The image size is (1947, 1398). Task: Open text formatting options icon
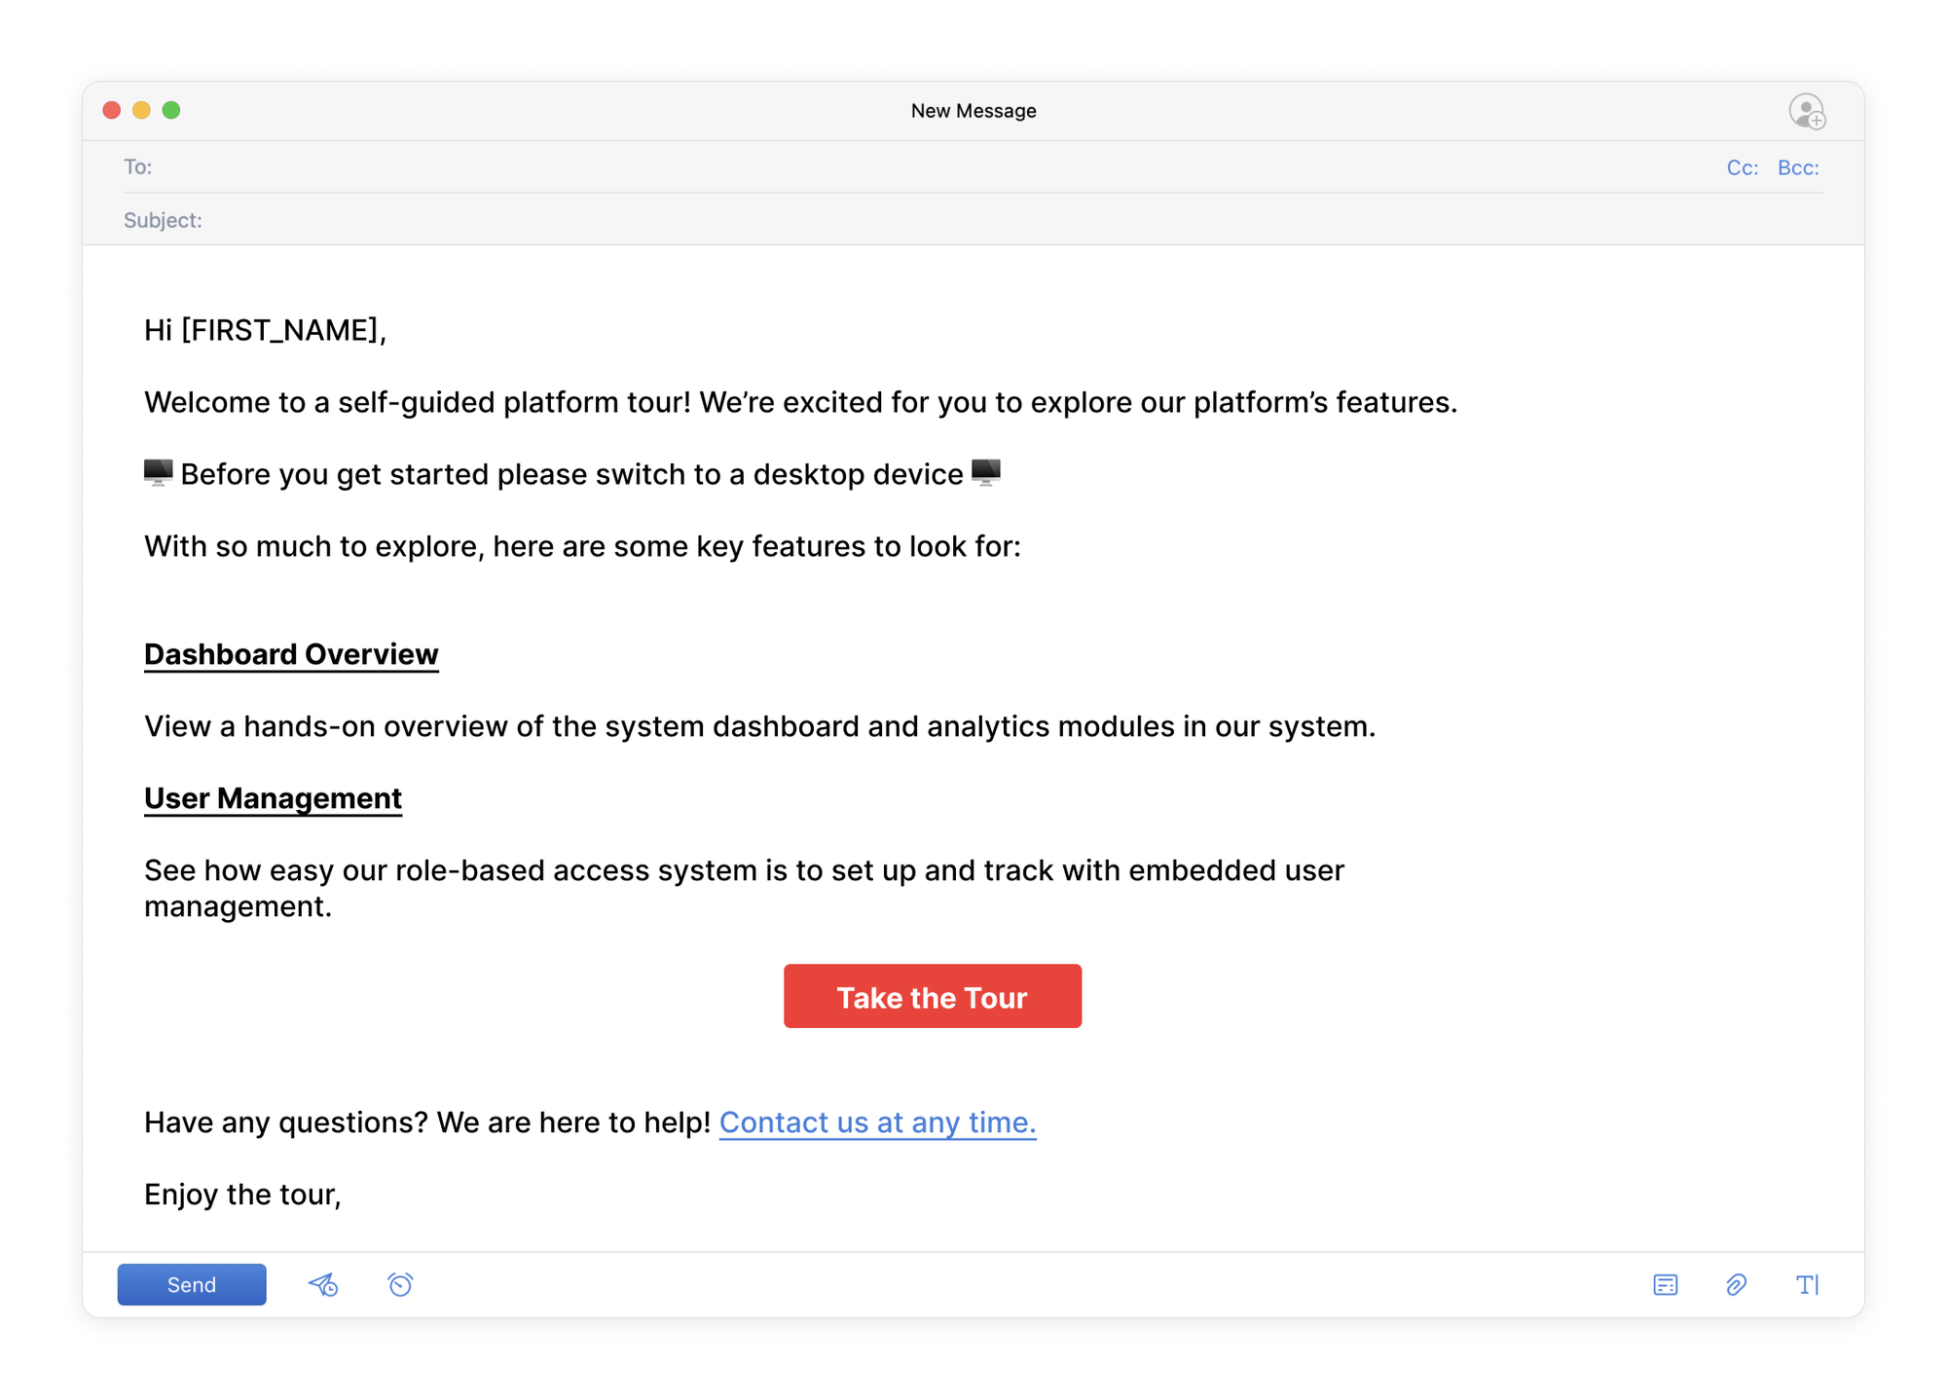pyautogui.click(x=1807, y=1284)
